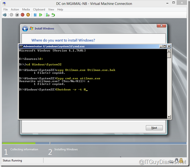Click the "copy Utilman.exe Utilman.exe.bak" line
This screenshot has width=190, height=167.
(67, 70)
